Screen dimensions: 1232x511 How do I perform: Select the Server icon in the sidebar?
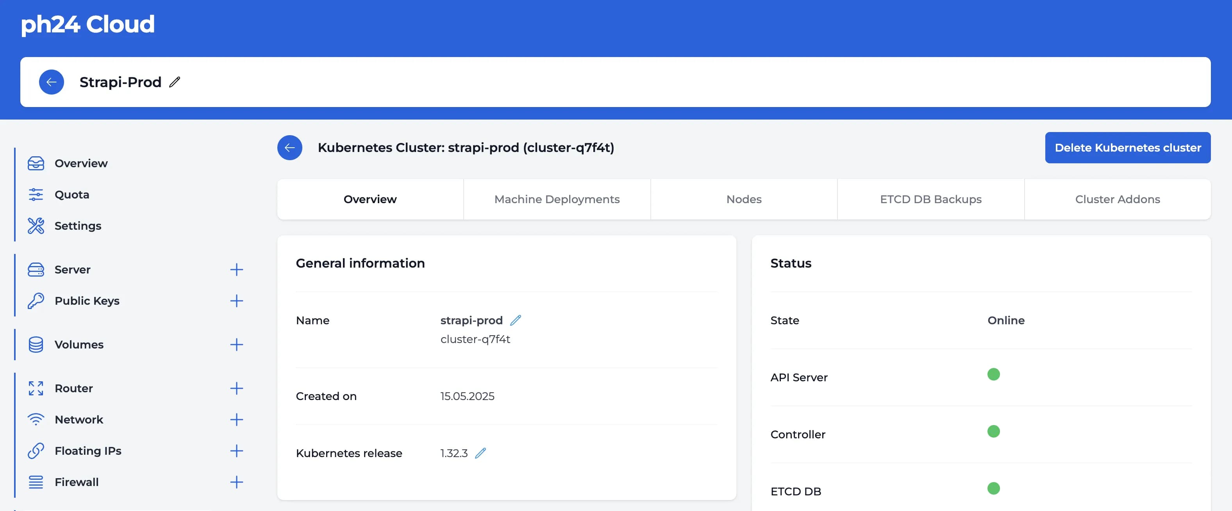click(x=36, y=270)
